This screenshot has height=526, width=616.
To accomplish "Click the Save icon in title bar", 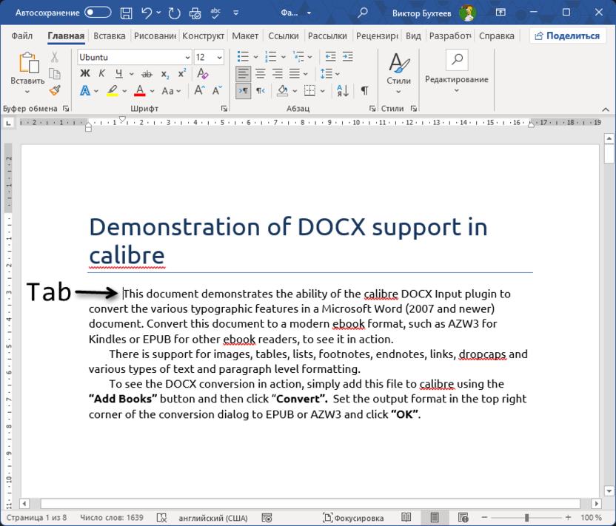I will click(x=127, y=13).
